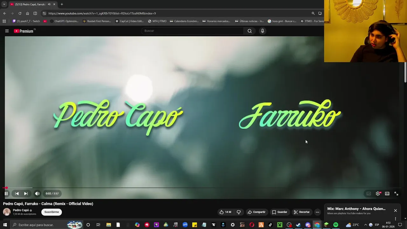This screenshot has width=407, height=229.
Task: Subscribe to Pedro Capó via Suscribirme
Action: click(x=52, y=212)
